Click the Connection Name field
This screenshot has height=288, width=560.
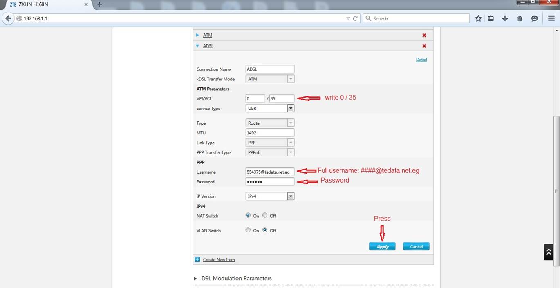pyautogui.click(x=270, y=69)
